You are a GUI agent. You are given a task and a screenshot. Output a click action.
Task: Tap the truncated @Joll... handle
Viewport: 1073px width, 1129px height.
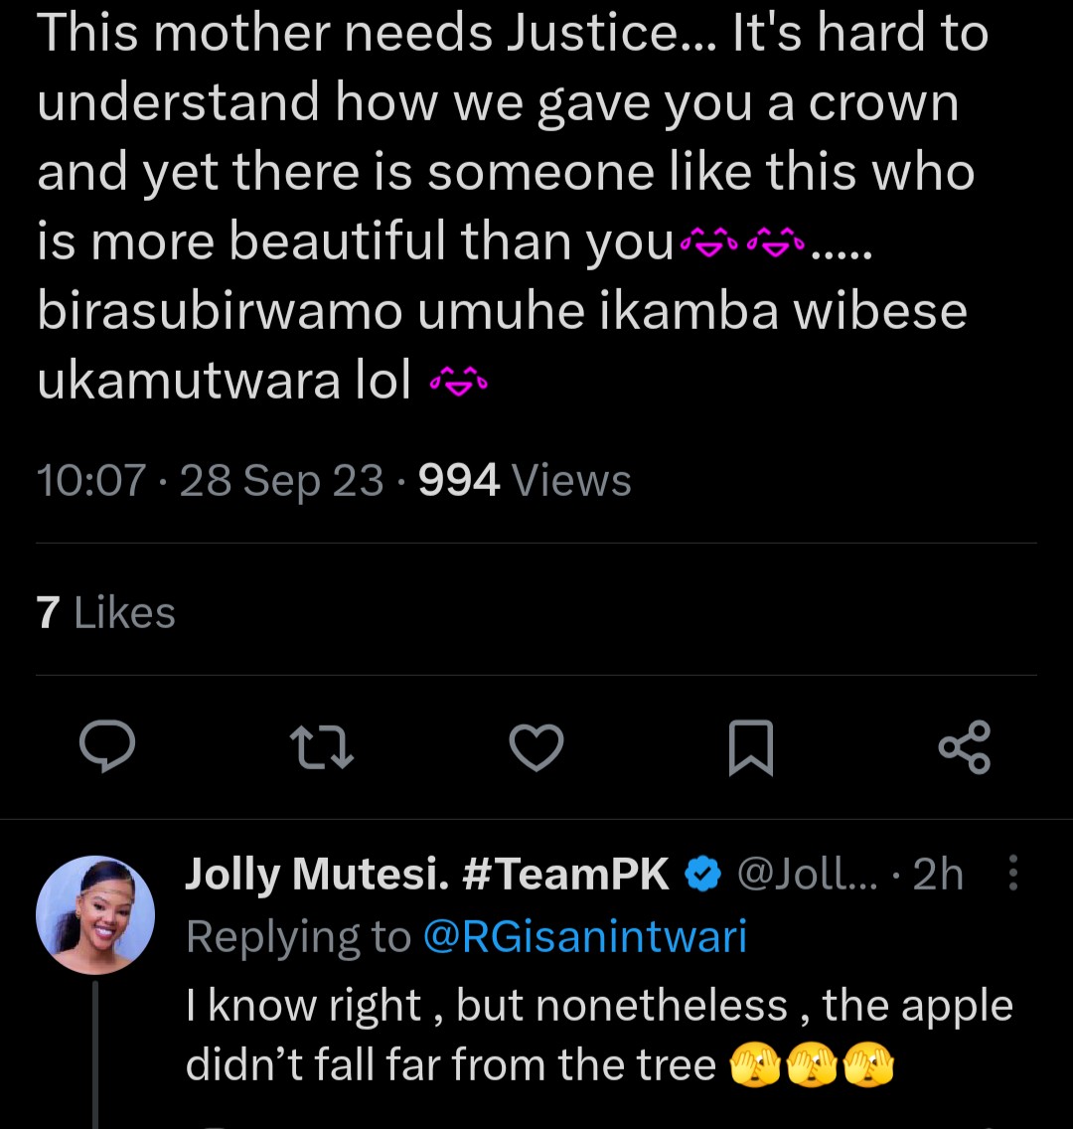tap(807, 875)
